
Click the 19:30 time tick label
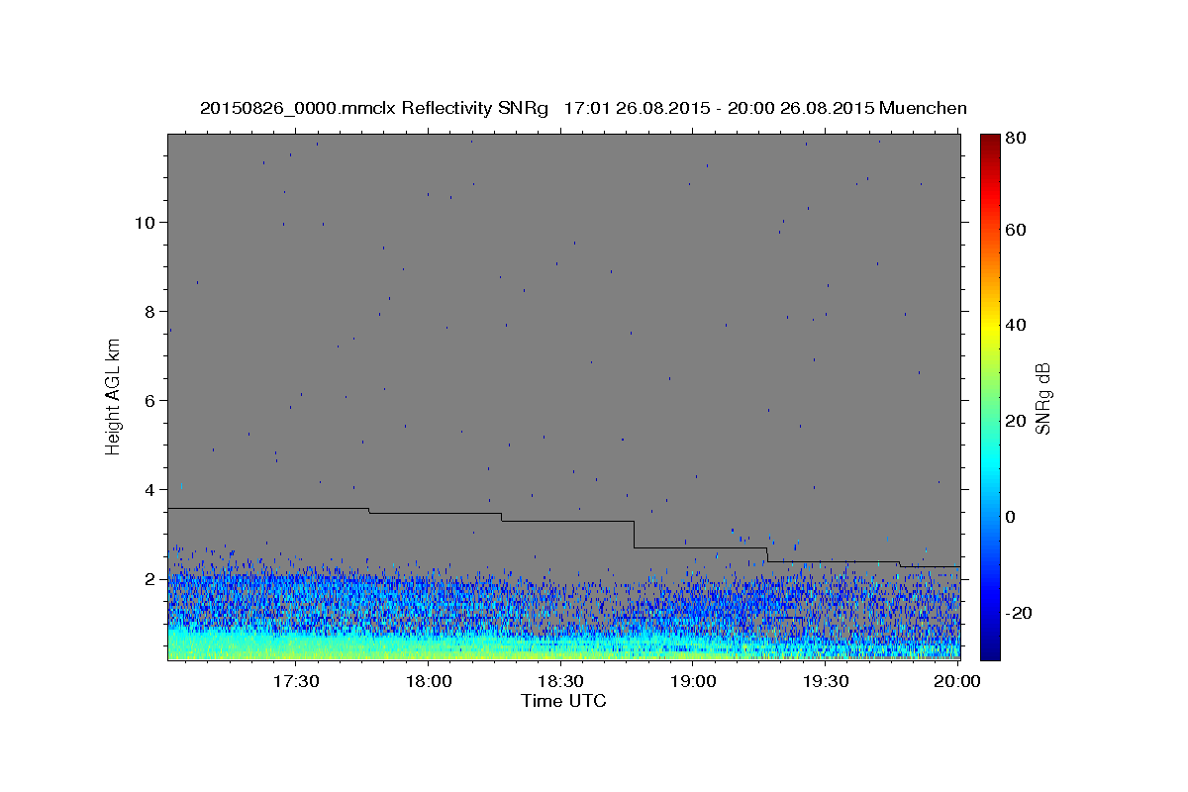click(826, 682)
